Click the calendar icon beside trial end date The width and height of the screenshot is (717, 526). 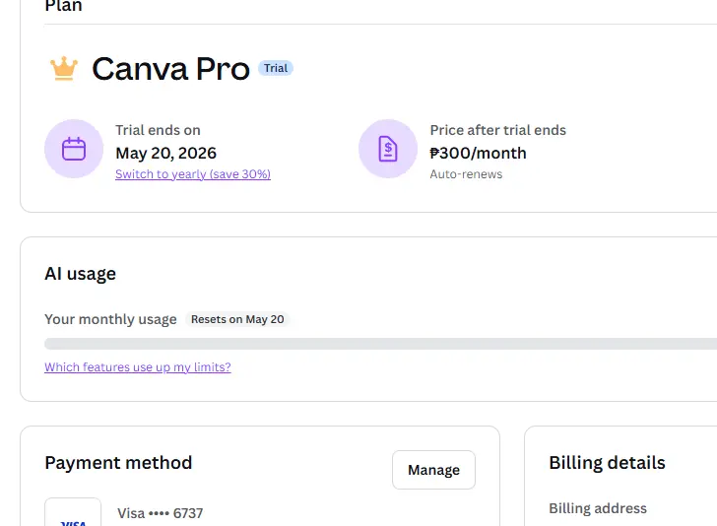[x=74, y=149]
